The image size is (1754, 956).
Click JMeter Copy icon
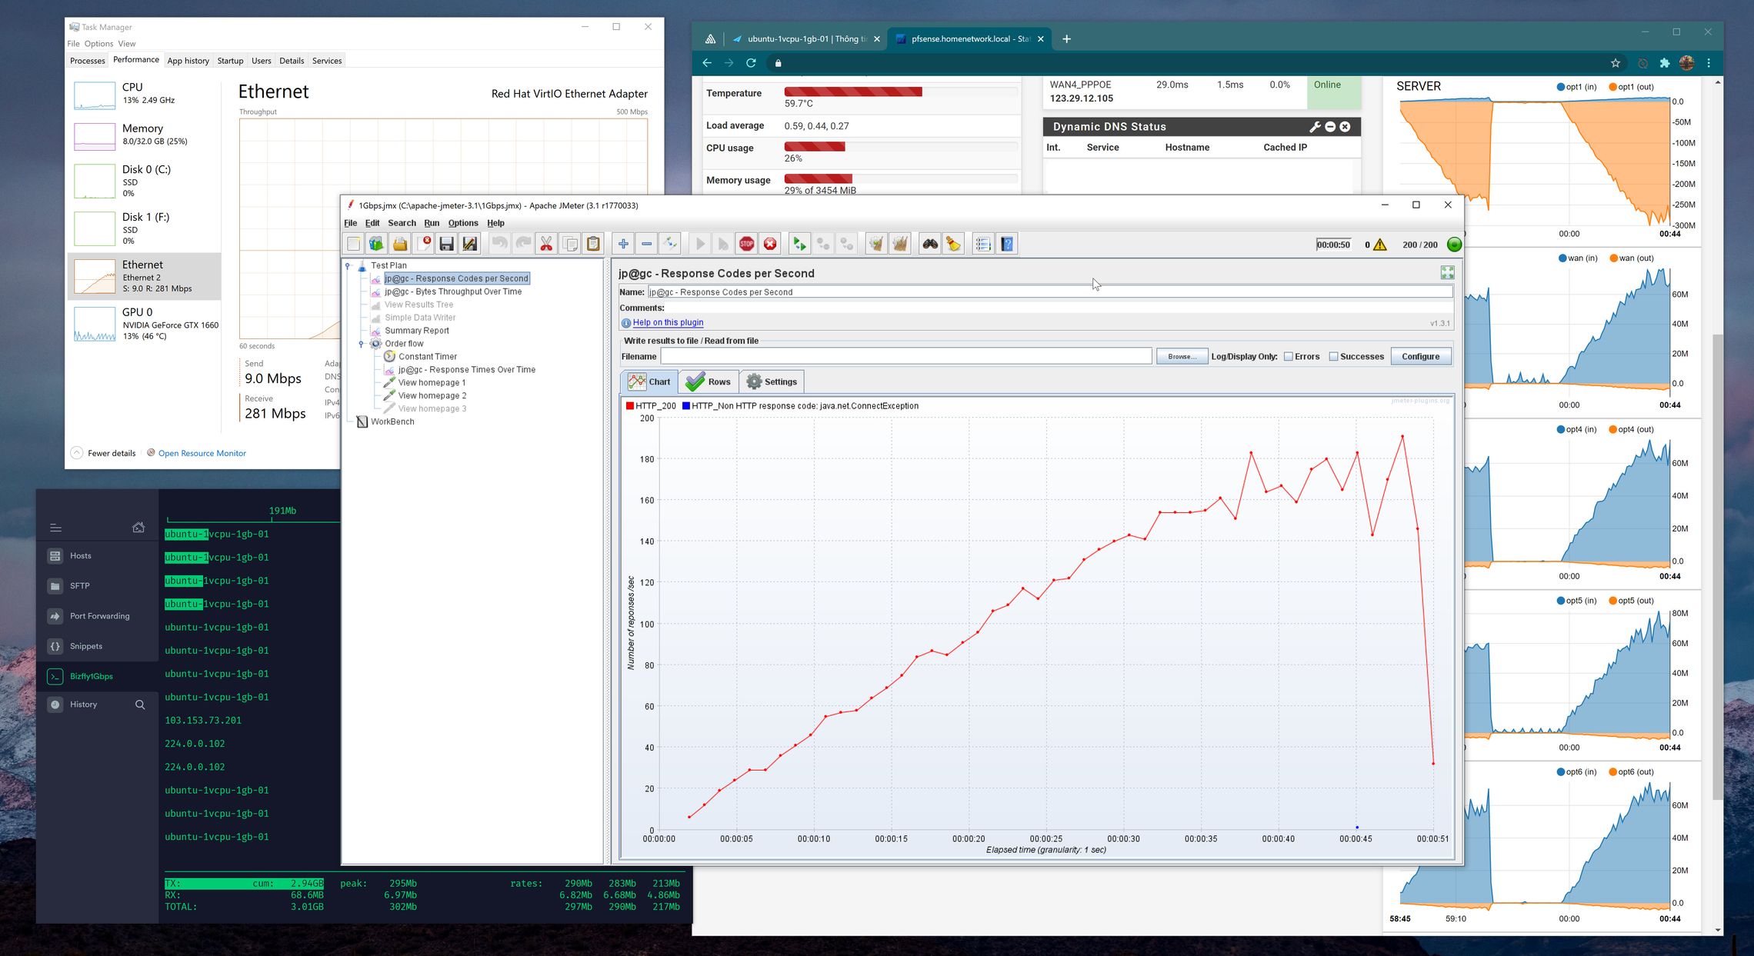click(570, 244)
